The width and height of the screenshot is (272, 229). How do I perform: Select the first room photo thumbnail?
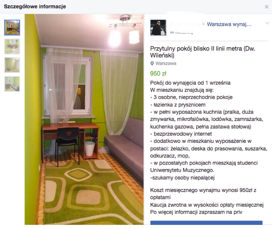pos(12,28)
